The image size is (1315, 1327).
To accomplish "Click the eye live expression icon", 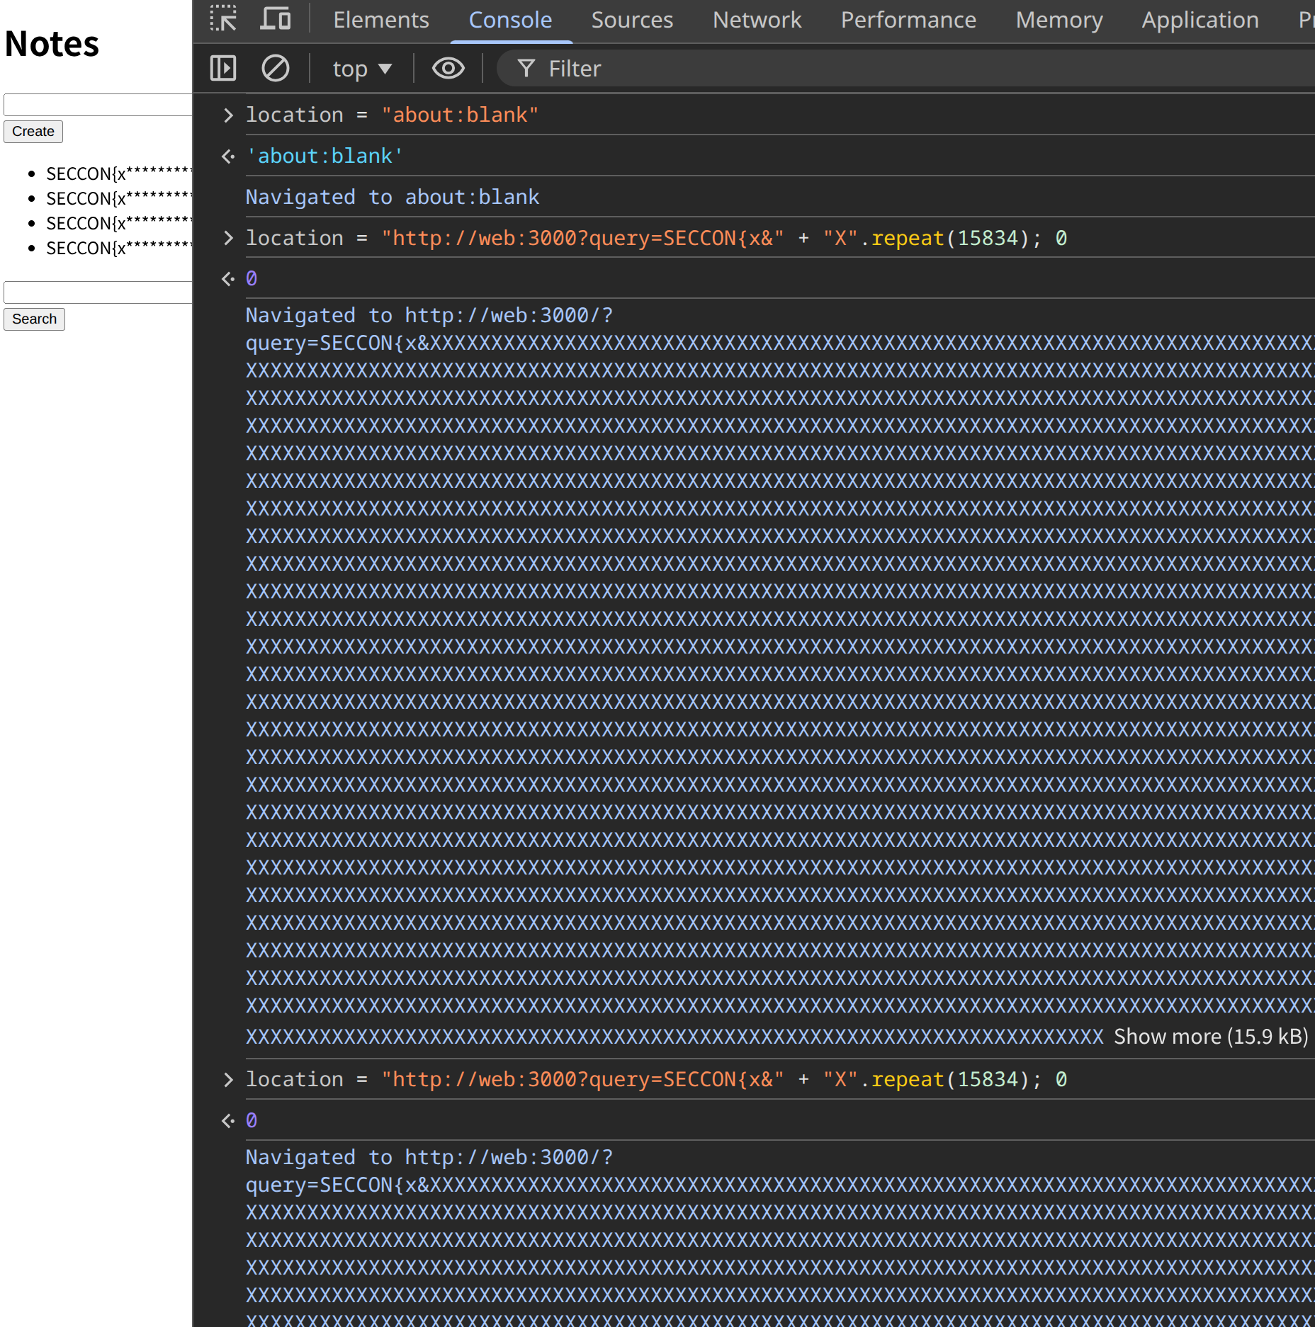I will 448,69.
